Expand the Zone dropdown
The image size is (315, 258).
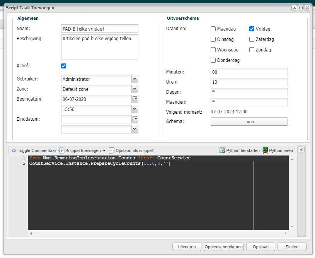(x=135, y=89)
